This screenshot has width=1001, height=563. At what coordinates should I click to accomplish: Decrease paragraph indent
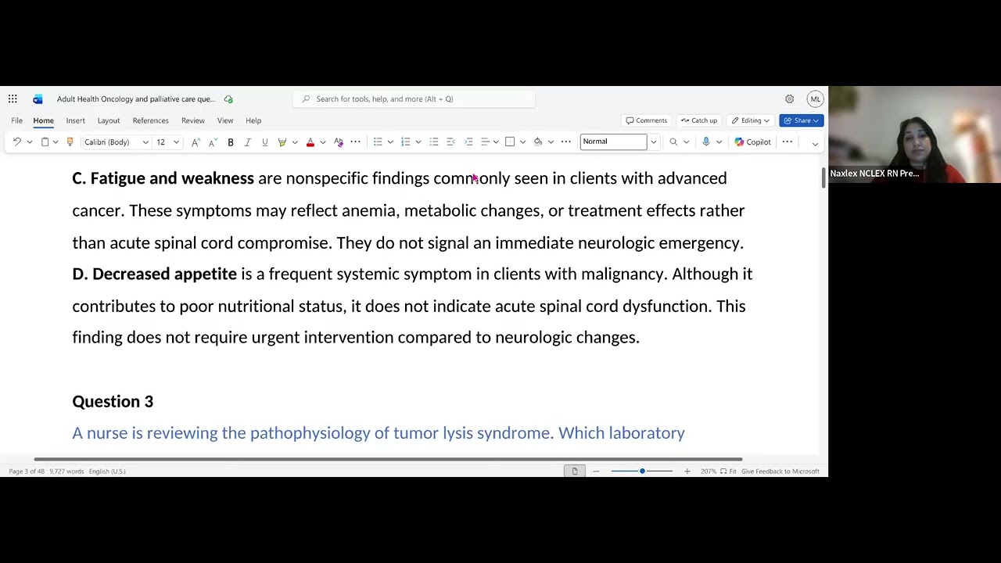point(451,142)
